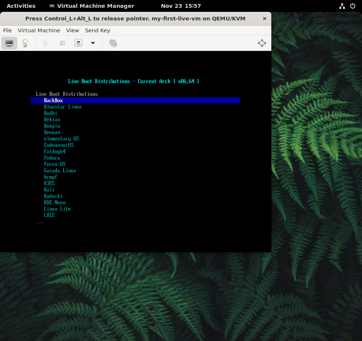Open the Send Key menu

(97, 30)
